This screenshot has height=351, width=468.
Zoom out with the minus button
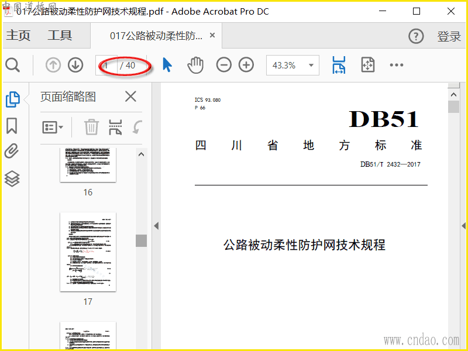[x=224, y=65]
